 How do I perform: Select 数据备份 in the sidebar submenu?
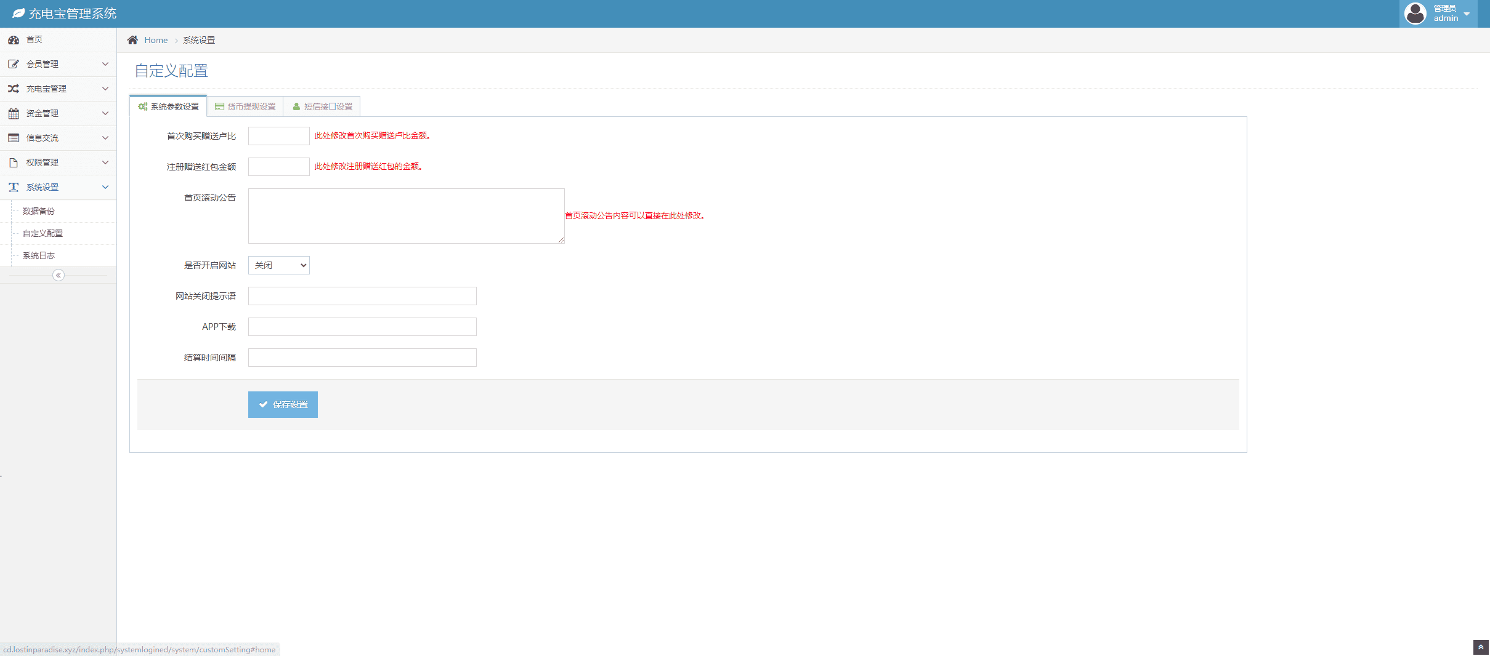click(x=39, y=211)
